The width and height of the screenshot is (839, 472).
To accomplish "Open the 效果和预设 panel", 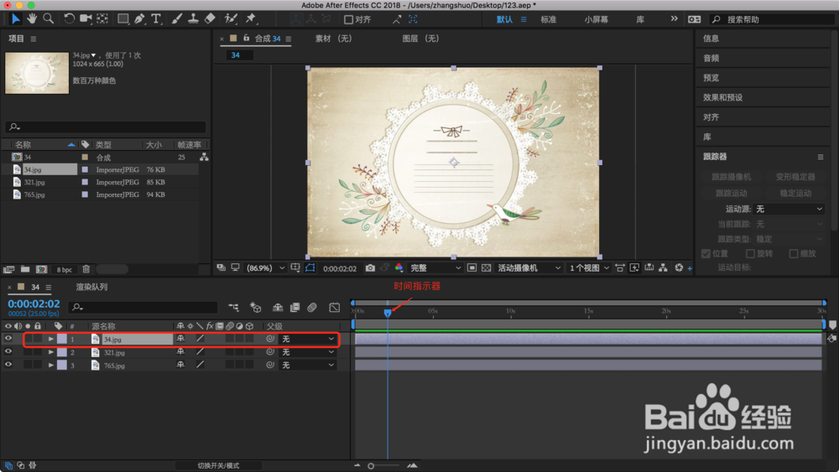I will coord(723,97).
